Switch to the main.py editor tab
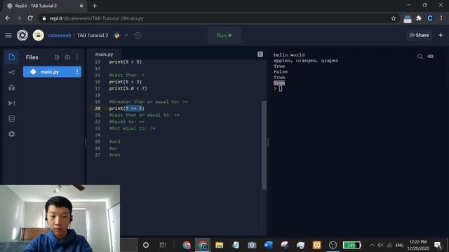Viewport: 449px width, 252px height. click(105, 55)
